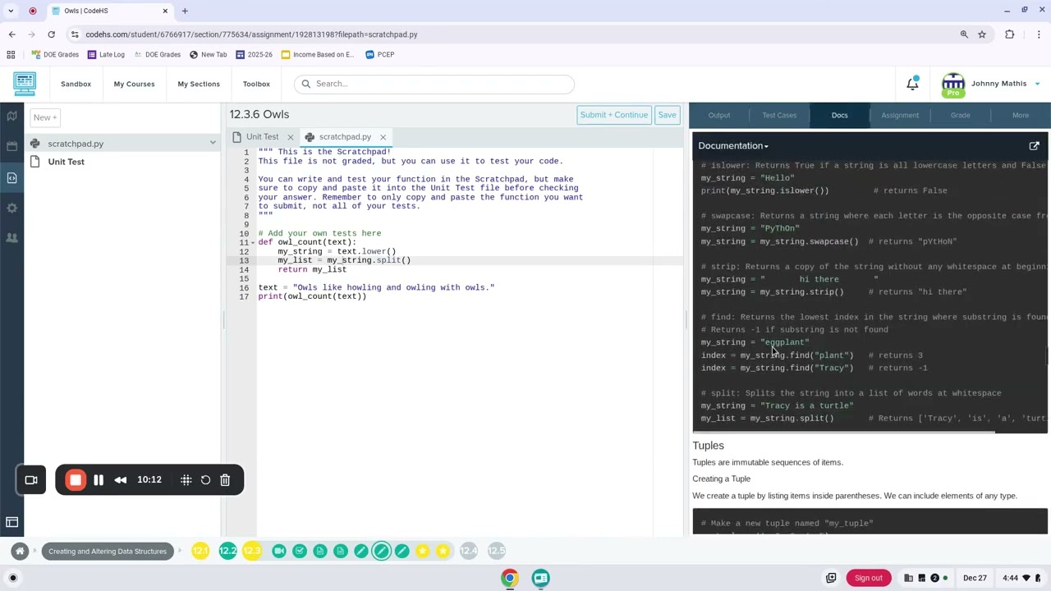Open the first gold star challenge item

[422, 551]
